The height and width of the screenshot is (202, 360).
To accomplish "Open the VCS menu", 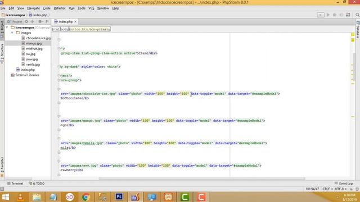I will [x=91, y=8].
